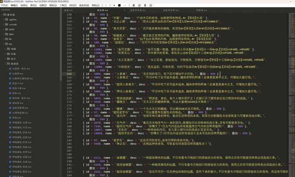295x177 pixels.
Task: Expand the data folder arrow
Action: pos(3,34)
